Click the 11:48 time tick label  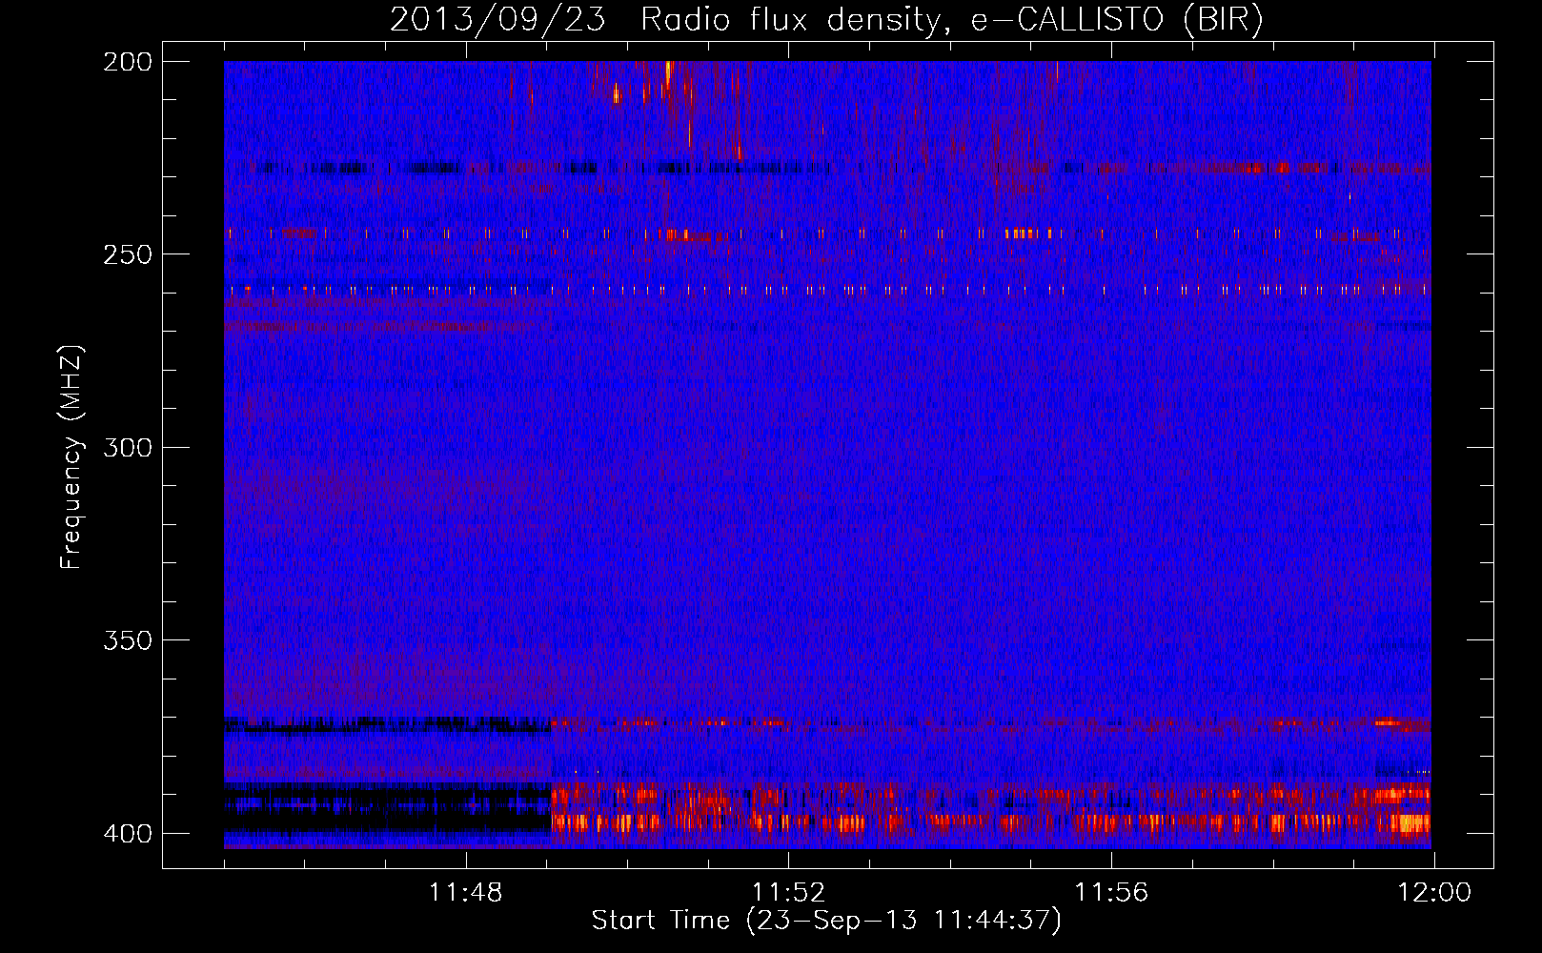point(465,893)
